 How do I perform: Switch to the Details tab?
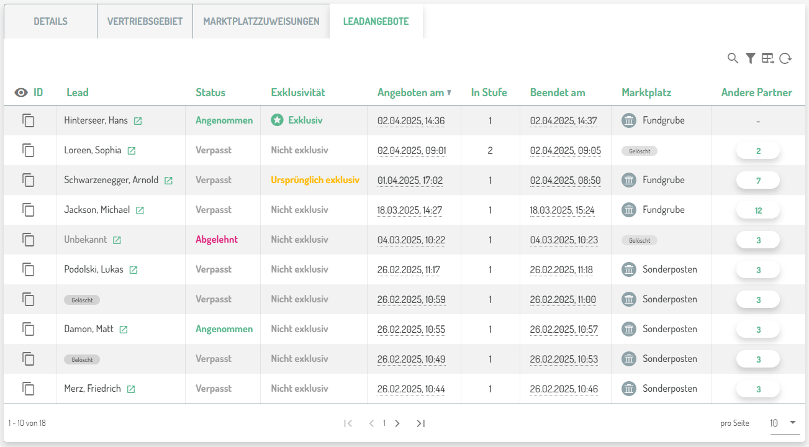(x=50, y=21)
